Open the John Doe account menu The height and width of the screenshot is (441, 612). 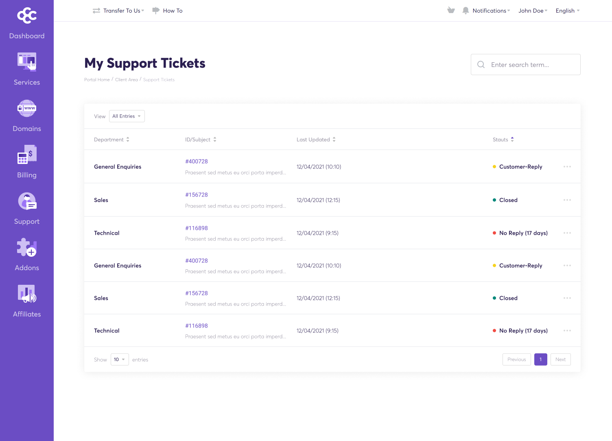pyautogui.click(x=533, y=11)
